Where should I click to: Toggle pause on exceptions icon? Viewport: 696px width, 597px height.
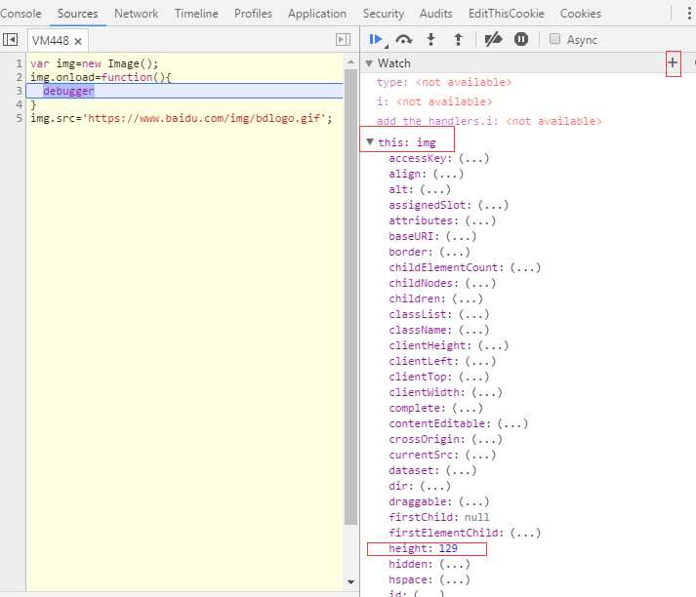point(521,39)
